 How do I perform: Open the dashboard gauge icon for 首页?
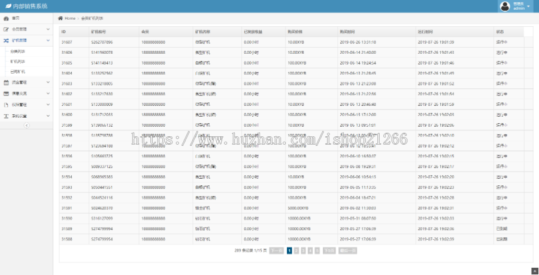click(6, 19)
